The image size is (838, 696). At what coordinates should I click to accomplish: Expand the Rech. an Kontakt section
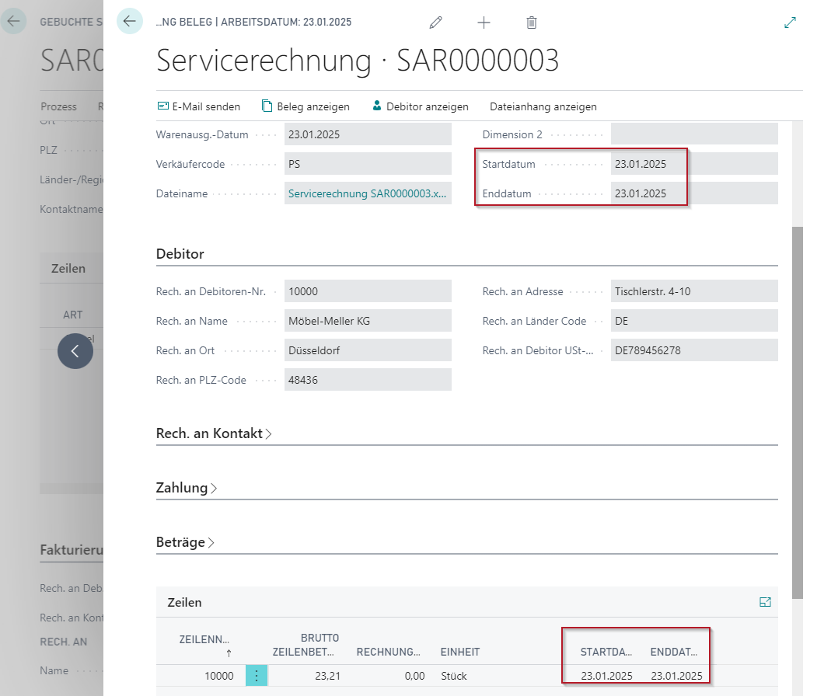pyautogui.click(x=214, y=433)
